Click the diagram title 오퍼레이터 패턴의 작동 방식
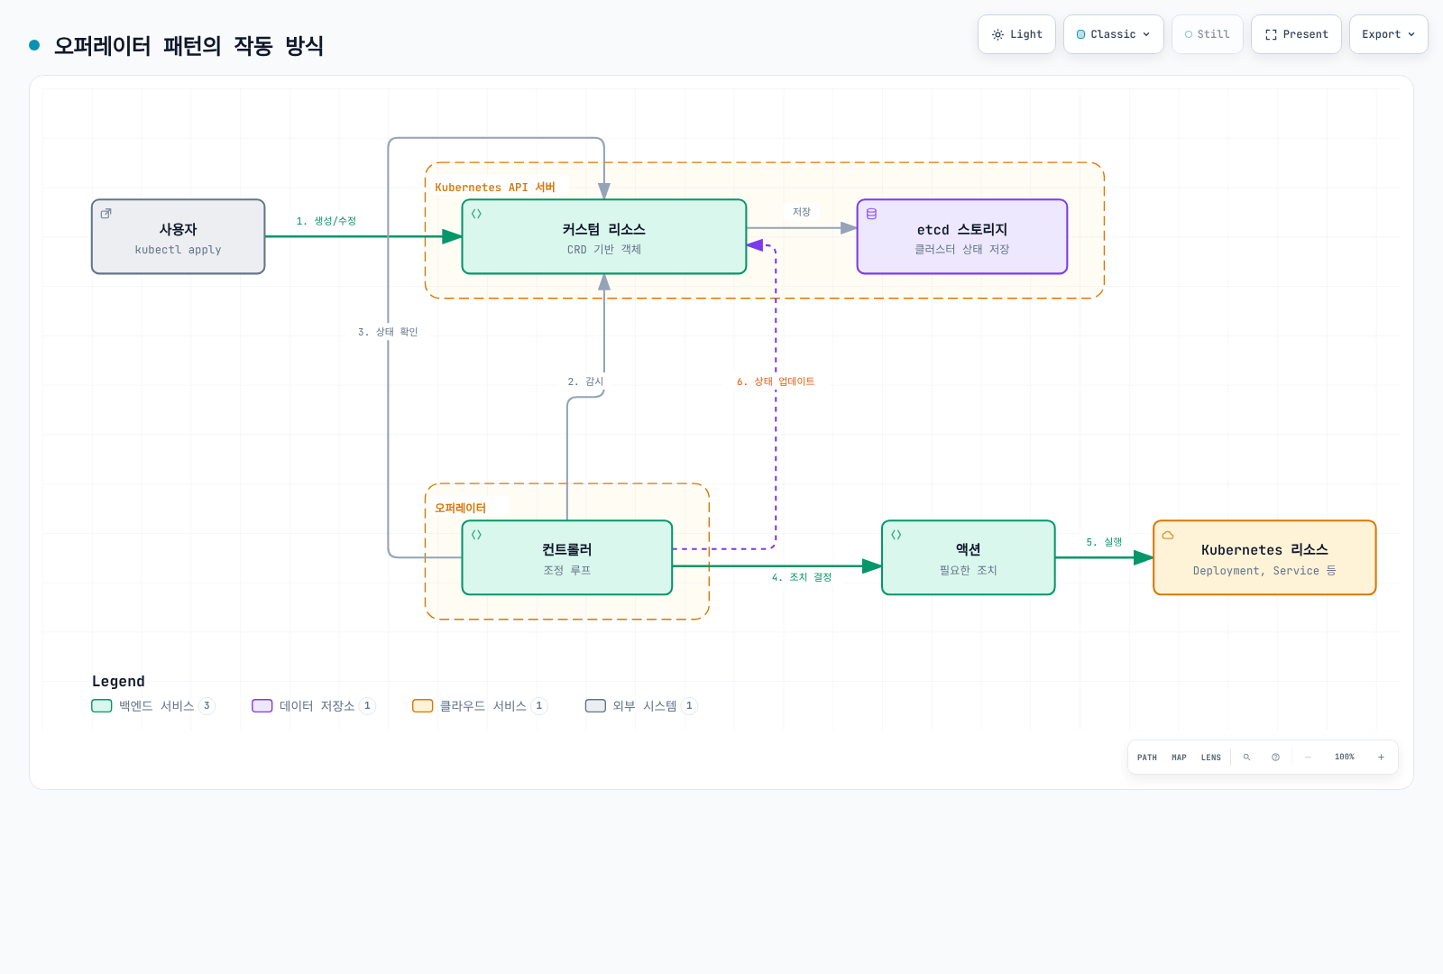Image resolution: width=1443 pixels, height=974 pixels. pyautogui.click(x=188, y=46)
